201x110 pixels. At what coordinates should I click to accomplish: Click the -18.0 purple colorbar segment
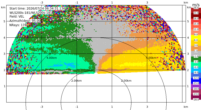[x=196, y=86]
